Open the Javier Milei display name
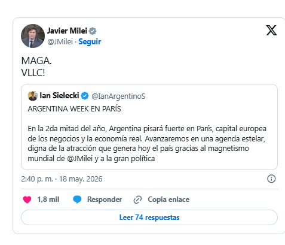 click(67, 31)
